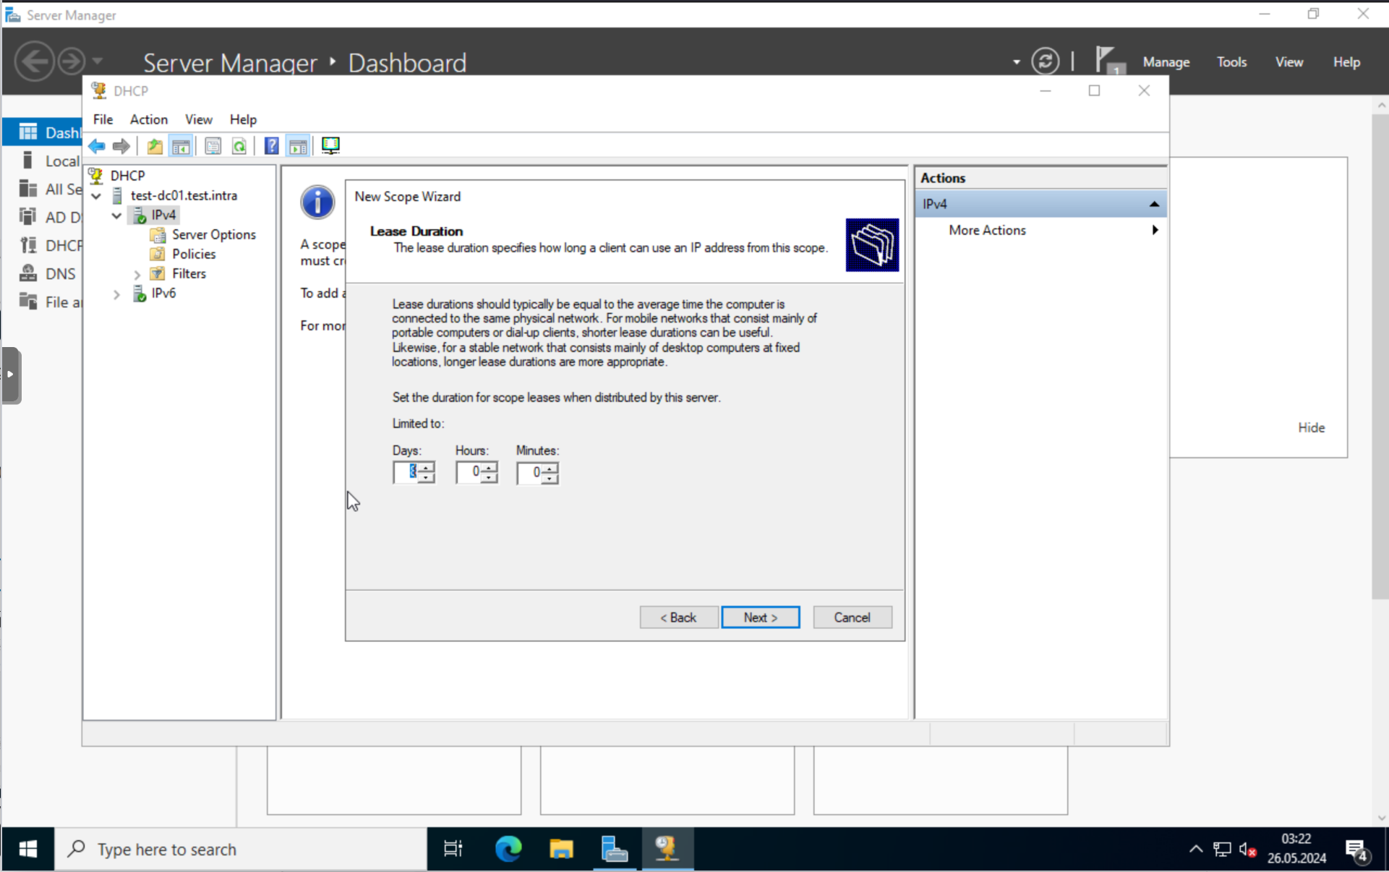
Task: Open the Windows Start menu
Action: (27, 849)
